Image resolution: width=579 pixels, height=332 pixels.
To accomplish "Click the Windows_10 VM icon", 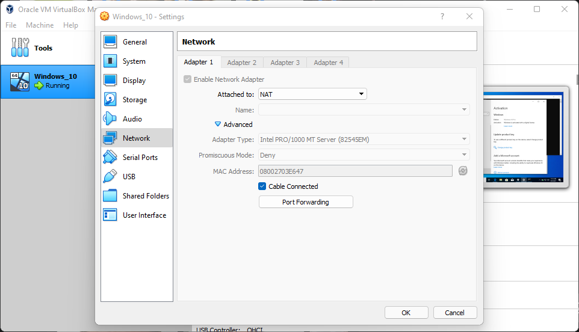I will coord(20,81).
